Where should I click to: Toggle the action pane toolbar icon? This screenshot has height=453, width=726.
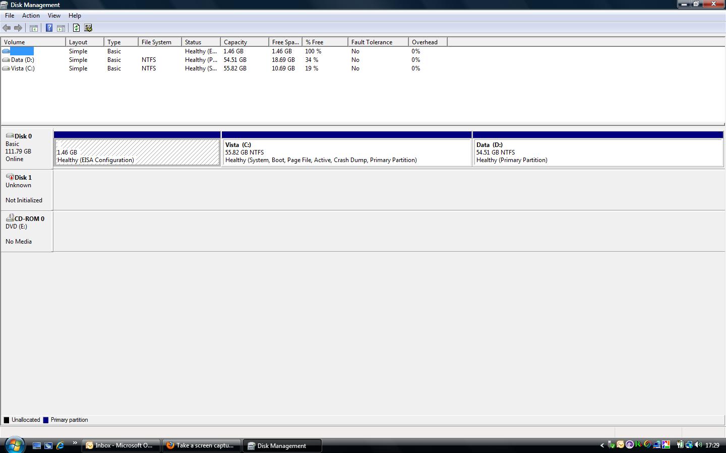point(61,28)
